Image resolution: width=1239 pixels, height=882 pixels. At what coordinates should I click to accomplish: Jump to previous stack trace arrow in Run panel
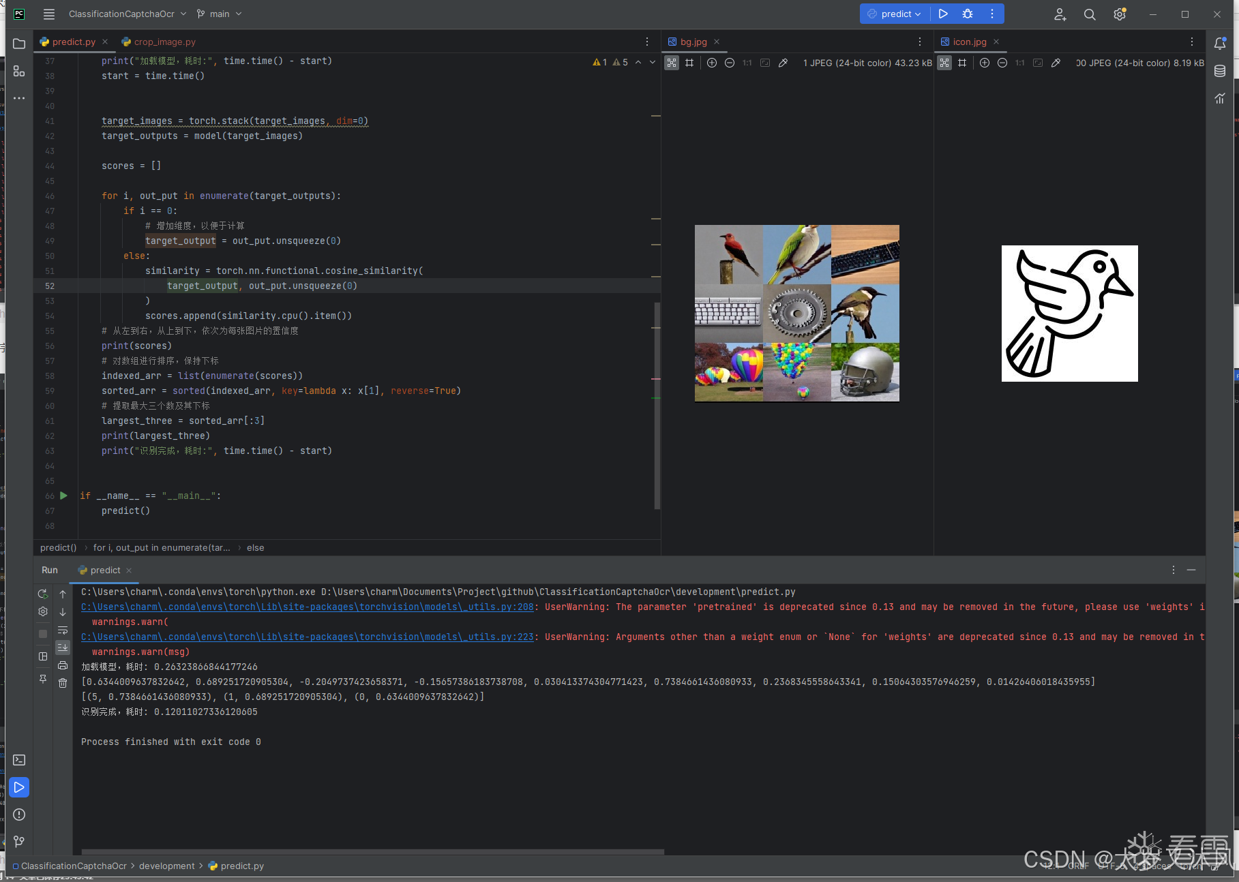click(x=63, y=594)
